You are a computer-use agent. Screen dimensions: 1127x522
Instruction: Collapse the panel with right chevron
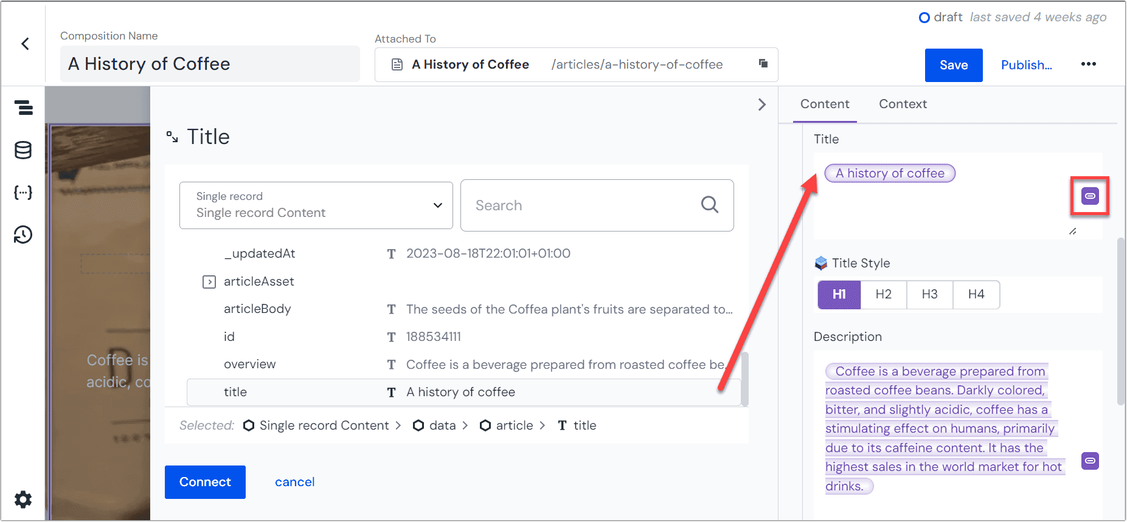click(761, 105)
